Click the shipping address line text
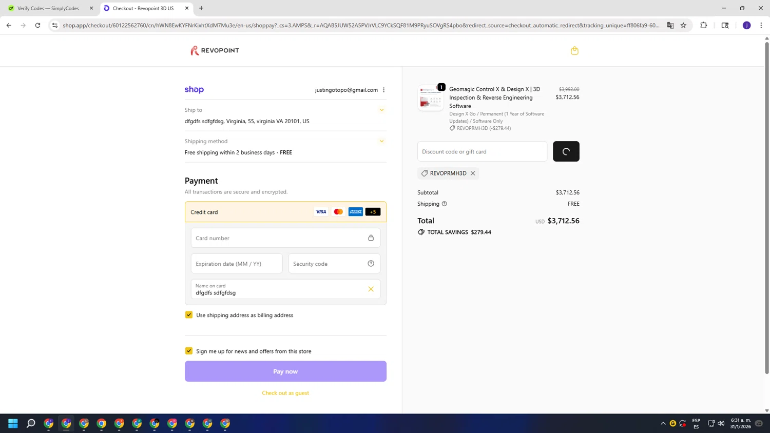770x433 pixels. pos(247,121)
